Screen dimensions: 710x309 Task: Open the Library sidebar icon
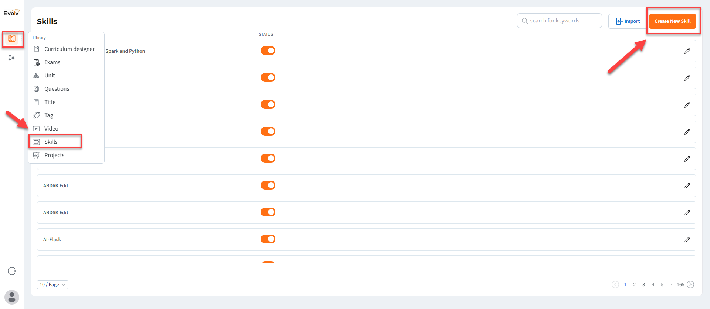12,38
